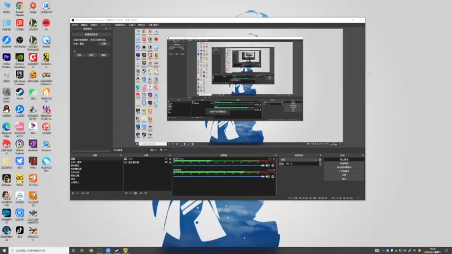Open the OBS Studio desktop shortcut
The image size is (452, 254).
(x=20, y=42)
